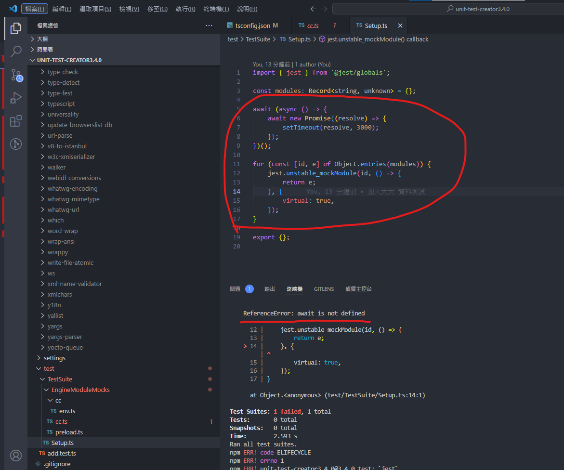Switch to the tsconfig.json tab
Viewport: 564px width, 470px height.
click(252, 26)
